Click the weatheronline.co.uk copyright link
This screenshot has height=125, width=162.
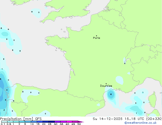[x=141, y=123]
